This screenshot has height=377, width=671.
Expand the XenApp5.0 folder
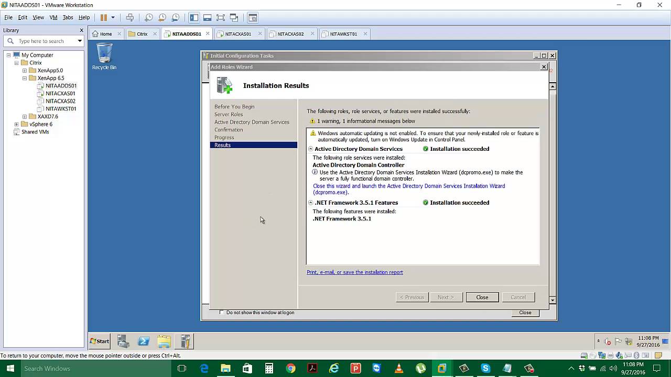(x=24, y=70)
